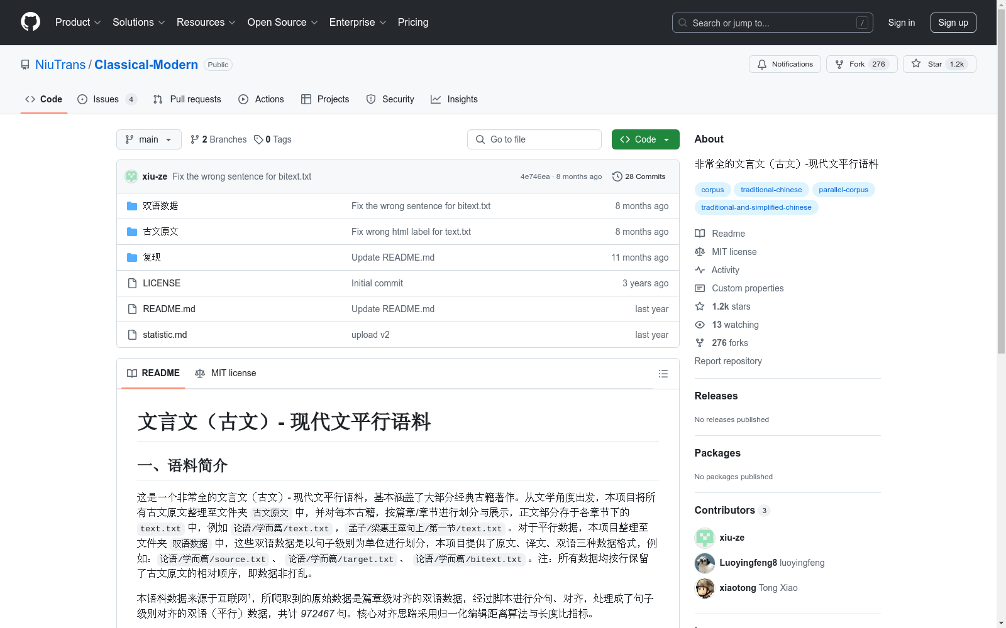Click the Readme book icon in About
The width and height of the screenshot is (1006, 628).
tap(700, 234)
